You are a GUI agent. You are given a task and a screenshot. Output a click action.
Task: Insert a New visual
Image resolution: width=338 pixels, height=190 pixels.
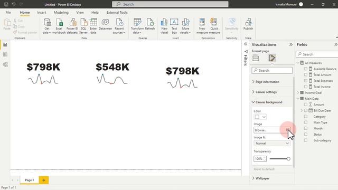164,26
